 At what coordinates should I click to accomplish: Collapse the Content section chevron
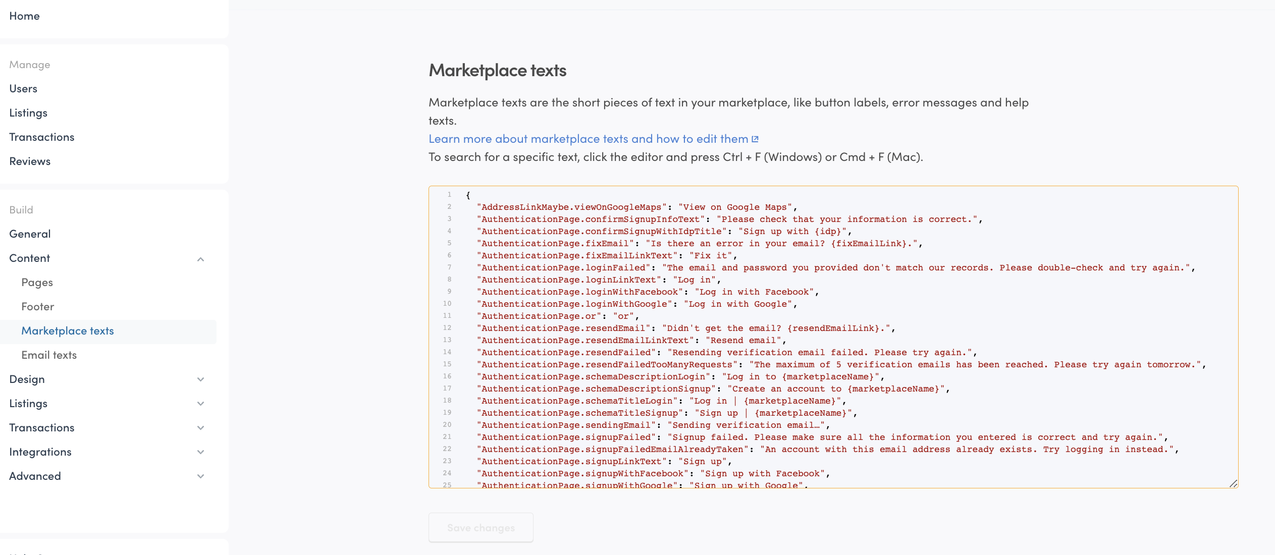[x=200, y=259]
